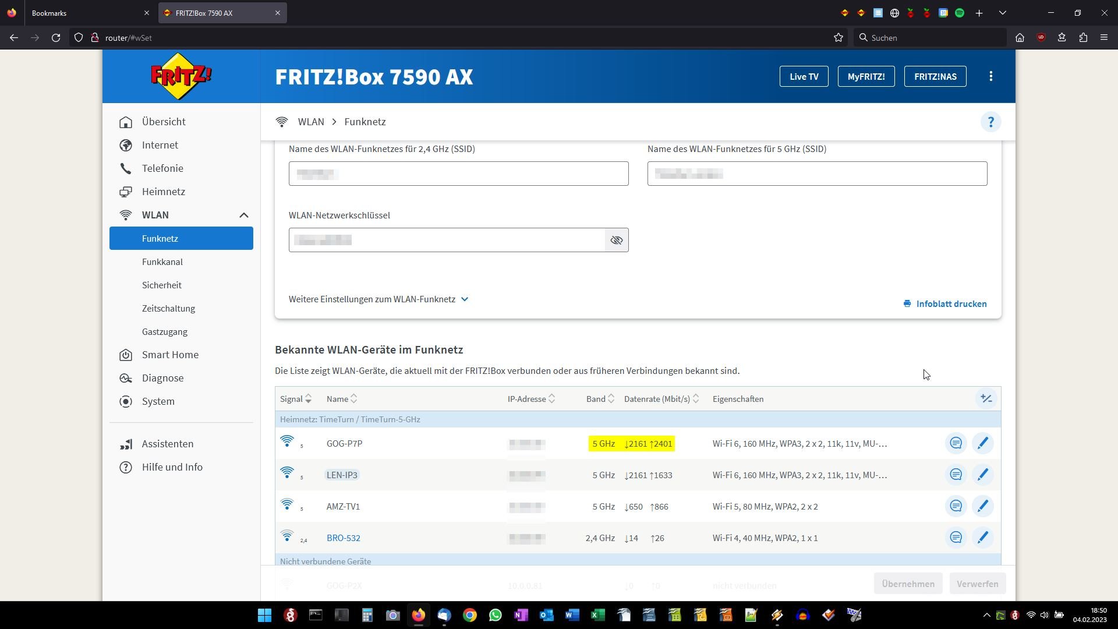Edit the BRO-532 device with pencil icon
The width and height of the screenshot is (1118, 629).
point(982,538)
